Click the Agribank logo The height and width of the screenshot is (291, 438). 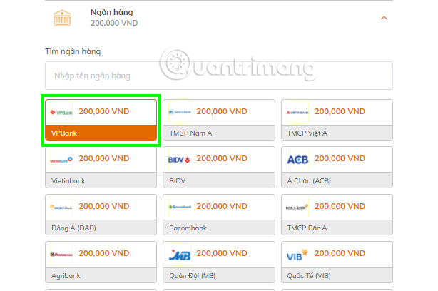pyautogui.click(x=61, y=255)
